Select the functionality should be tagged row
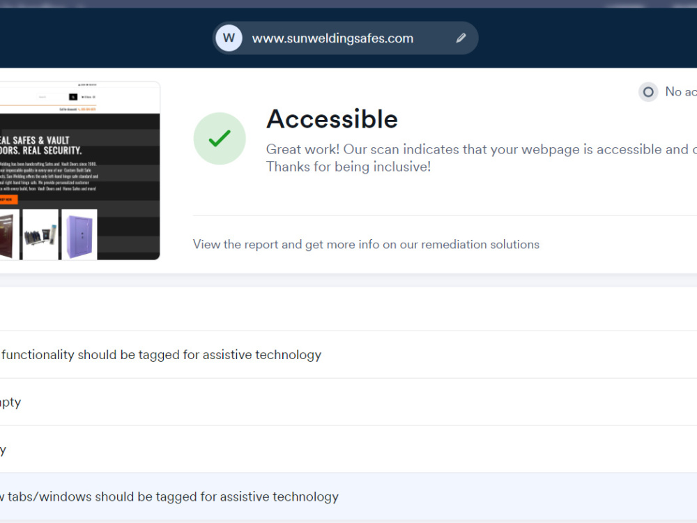This screenshot has height=523, width=697. click(x=348, y=355)
